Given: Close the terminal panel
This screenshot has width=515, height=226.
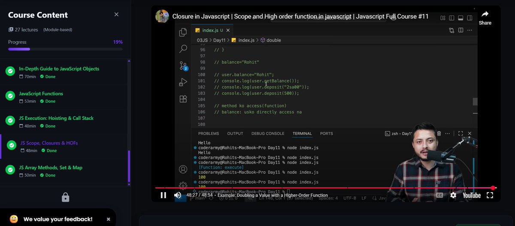Looking at the screenshot, I should pyautogui.click(x=470, y=133).
